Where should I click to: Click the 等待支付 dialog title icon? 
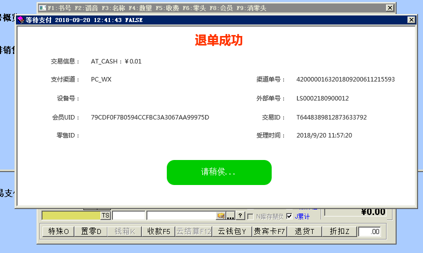[20, 20]
